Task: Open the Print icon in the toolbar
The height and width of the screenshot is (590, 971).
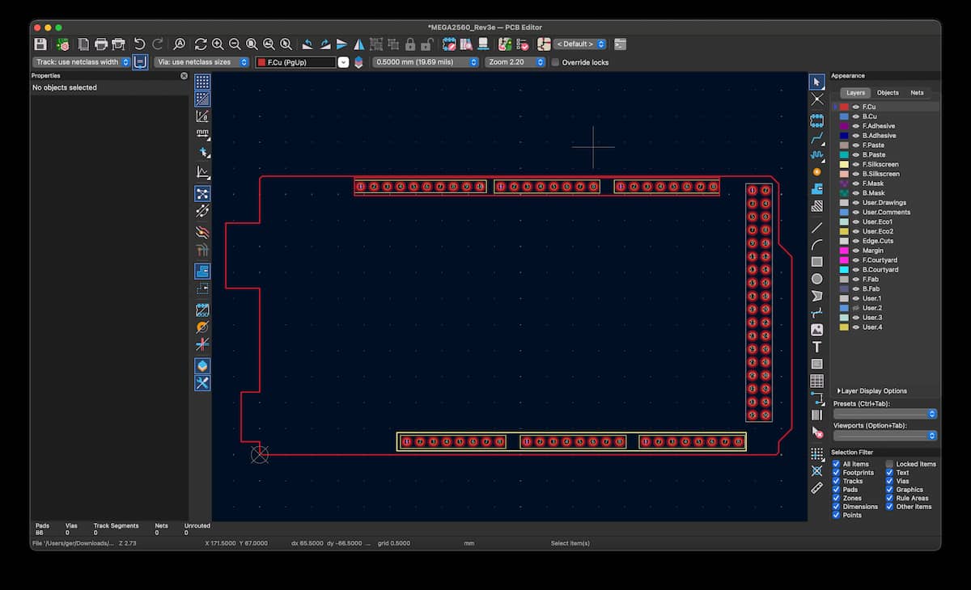Action: tap(101, 44)
